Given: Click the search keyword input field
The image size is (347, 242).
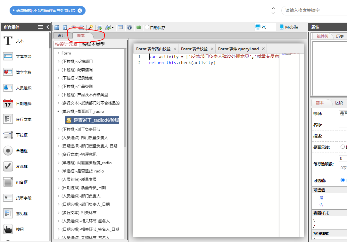Looking at the screenshot, I should pos(314,10).
